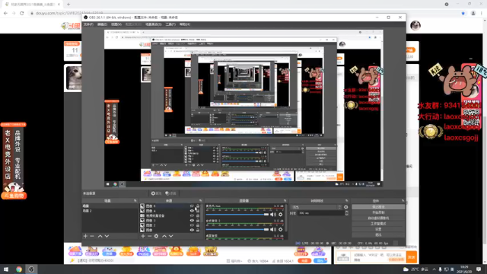487x274 pixels.
Task: Open the 淡出 transition type dropdown
Action: [x=316, y=207]
